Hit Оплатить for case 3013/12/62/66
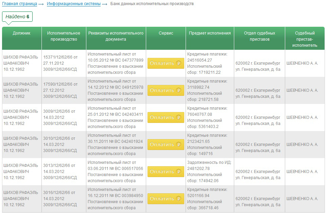Image resolution: width=327 pixels, height=217 pixels. [x=166, y=172]
